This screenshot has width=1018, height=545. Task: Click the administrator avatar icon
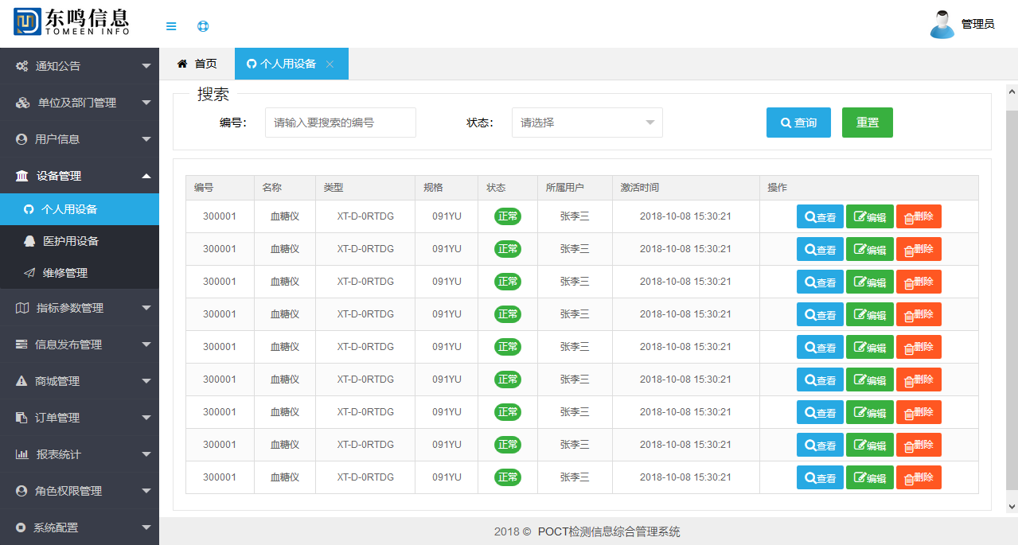click(942, 24)
